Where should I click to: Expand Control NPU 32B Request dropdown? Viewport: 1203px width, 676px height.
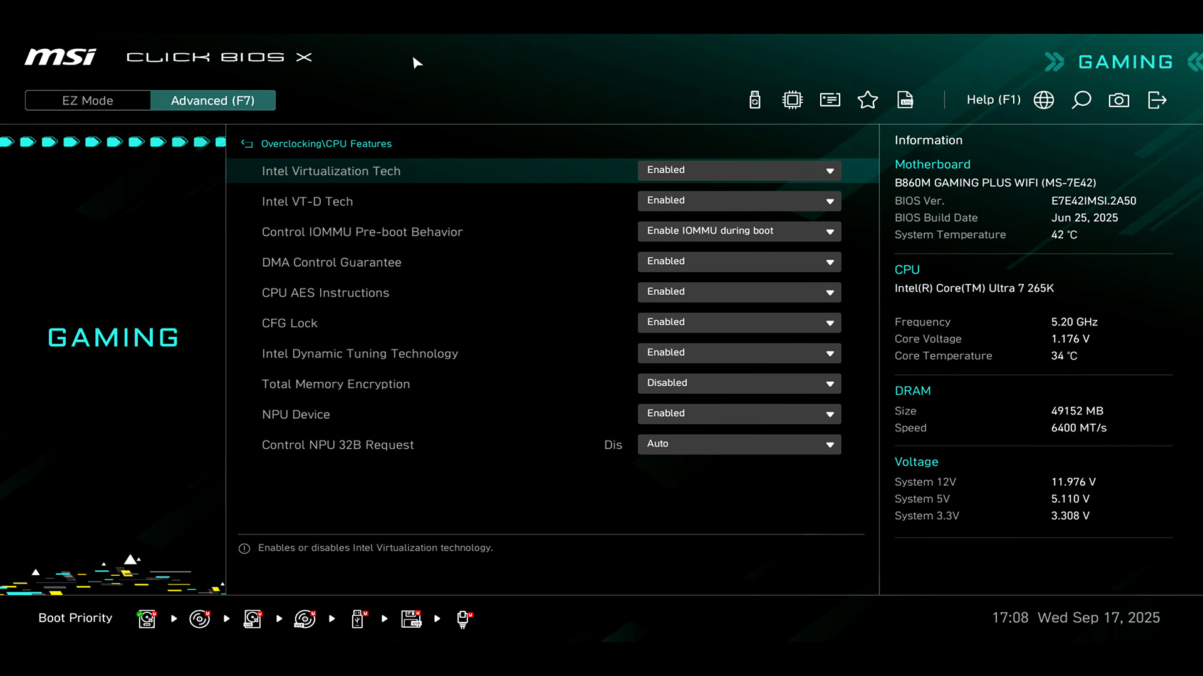[x=739, y=444]
